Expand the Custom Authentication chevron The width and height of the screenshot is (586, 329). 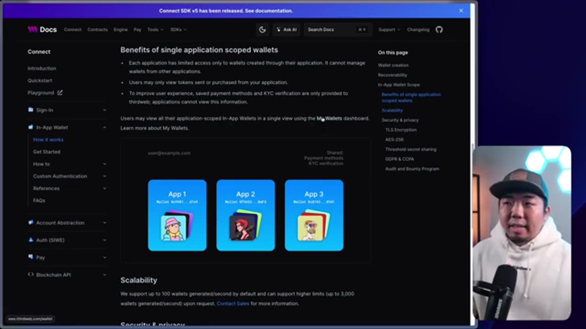pos(104,176)
